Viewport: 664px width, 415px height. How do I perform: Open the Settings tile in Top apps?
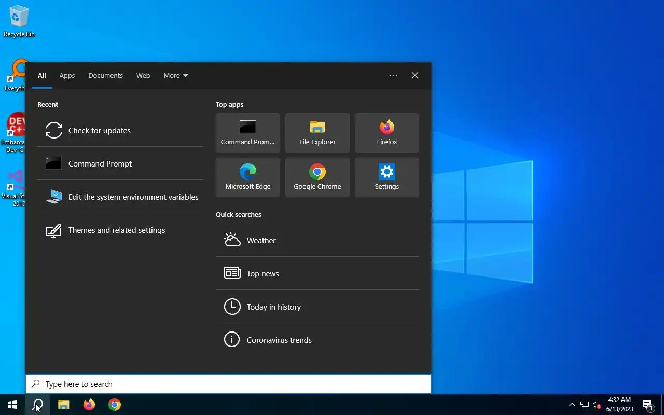pyautogui.click(x=387, y=177)
